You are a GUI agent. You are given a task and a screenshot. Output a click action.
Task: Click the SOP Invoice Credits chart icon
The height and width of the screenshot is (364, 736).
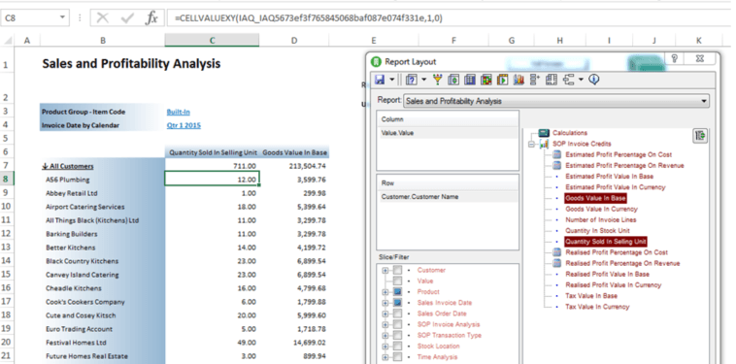pyautogui.click(x=545, y=144)
